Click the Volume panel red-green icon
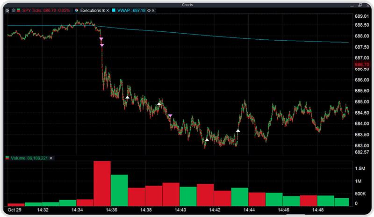Screen dimensions: 374x217 pyautogui.click(x=7, y=158)
